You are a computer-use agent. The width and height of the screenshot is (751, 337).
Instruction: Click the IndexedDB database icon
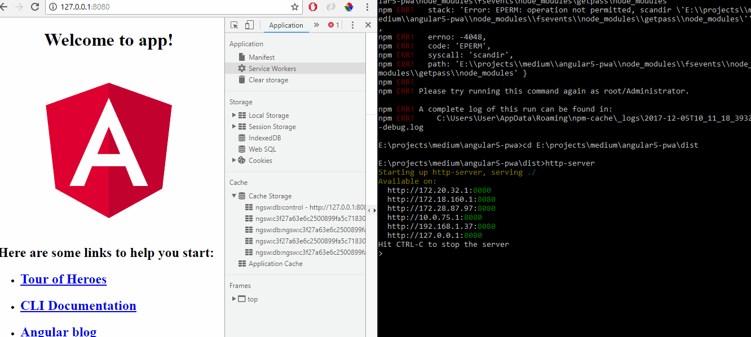242,138
